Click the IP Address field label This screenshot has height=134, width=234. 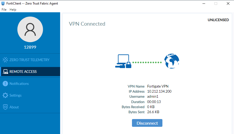coord(136,91)
